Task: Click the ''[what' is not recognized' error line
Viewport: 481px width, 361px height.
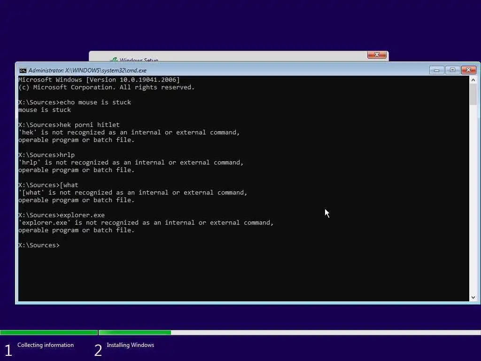Action: [x=133, y=192]
